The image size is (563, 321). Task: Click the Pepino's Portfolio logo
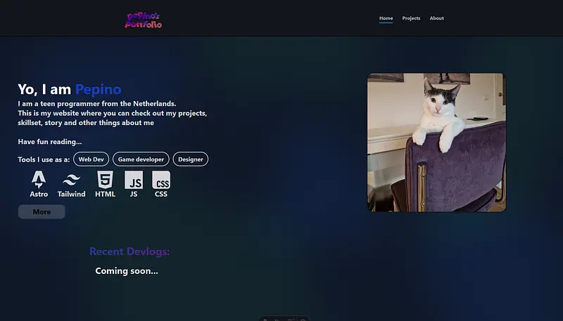coord(144,20)
